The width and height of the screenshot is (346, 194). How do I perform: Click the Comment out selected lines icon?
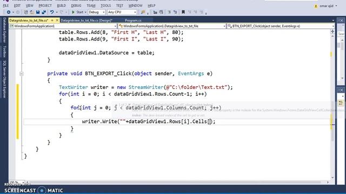[x=169, y=12]
